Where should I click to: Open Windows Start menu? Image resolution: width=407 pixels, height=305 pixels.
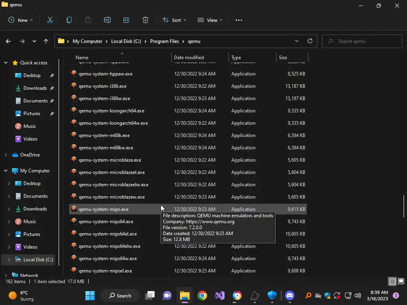90,295
